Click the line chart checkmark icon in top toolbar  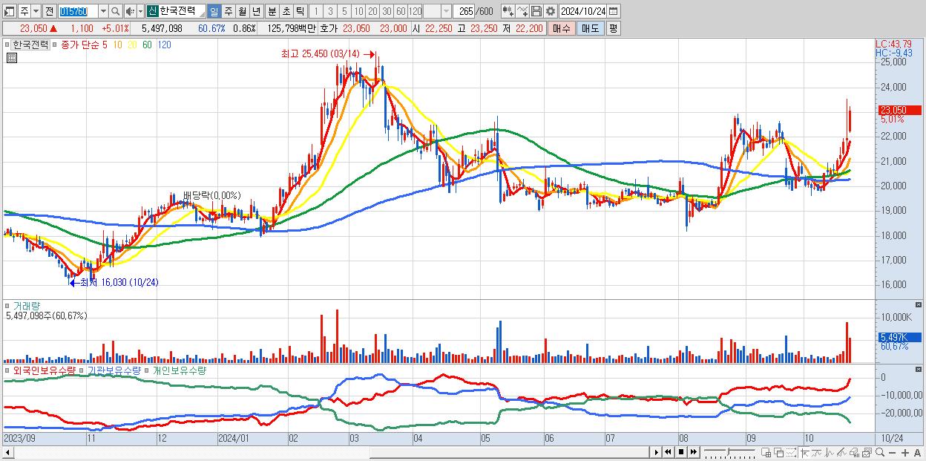[x=522, y=11]
